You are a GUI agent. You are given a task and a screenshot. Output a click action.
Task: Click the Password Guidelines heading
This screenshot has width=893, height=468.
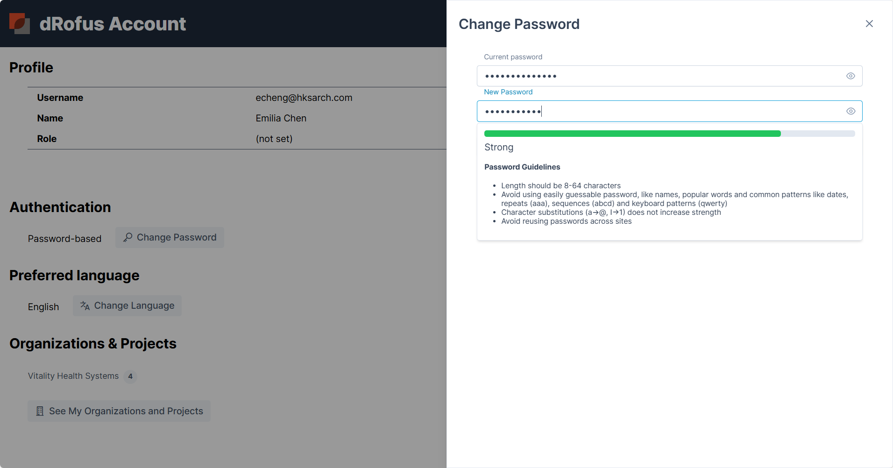click(522, 167)
